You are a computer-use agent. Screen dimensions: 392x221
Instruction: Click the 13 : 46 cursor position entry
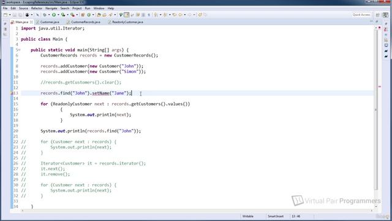coord(296,216)
